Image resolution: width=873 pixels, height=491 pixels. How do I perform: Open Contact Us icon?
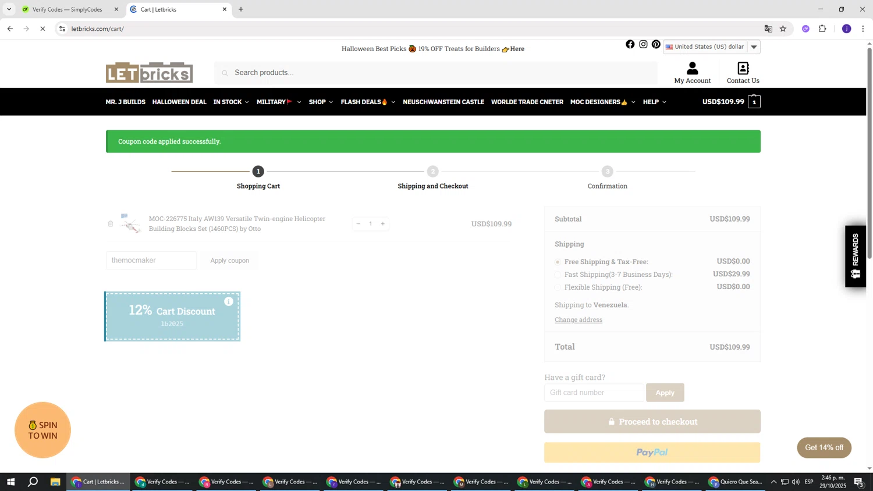point(743,68)
